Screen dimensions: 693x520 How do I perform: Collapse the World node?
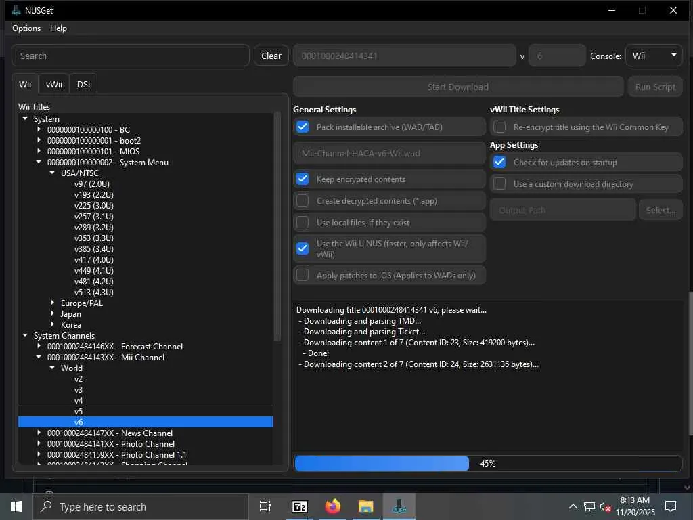click(x=52, y=368)
